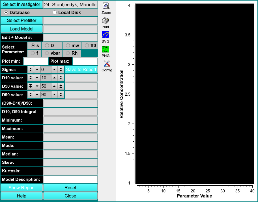Pick the Rh parameter radio button
Image resolution: width=258 pixels, height=202 pixels.
pos(68,53)
